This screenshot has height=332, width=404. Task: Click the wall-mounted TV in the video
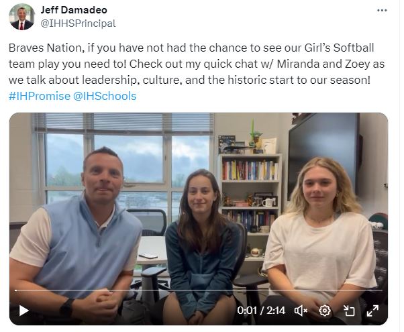[x=324, y=152]
